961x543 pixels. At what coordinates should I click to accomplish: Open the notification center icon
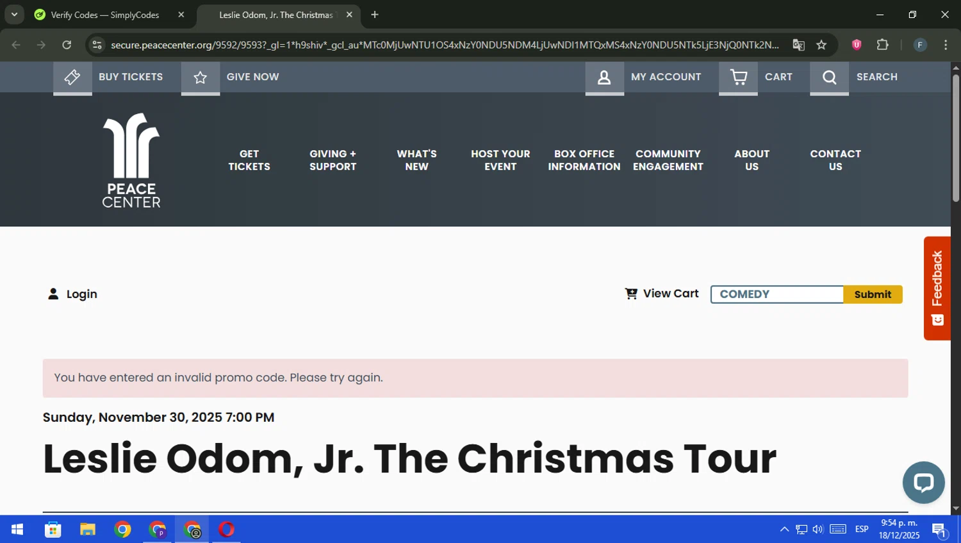(939, 530)
